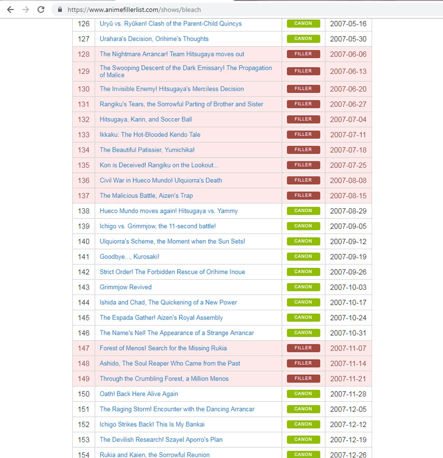Open episode 'Urahara's Decision, Orihime's Thoughts'
Viewport: 443px width, 458px height.
pyautogui.click(x=154, y=39)
